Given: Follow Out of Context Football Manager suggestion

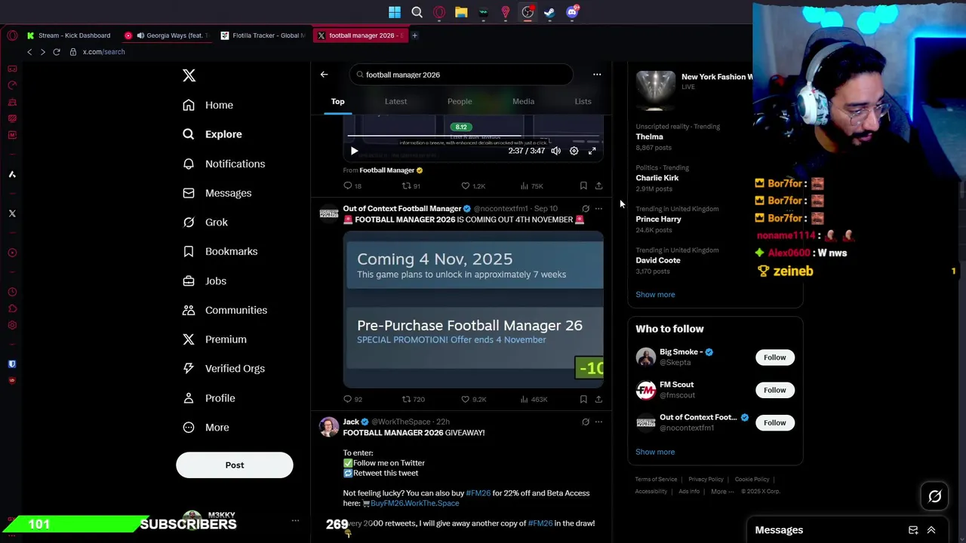Looking at the screenshot, I should [774, 422].
